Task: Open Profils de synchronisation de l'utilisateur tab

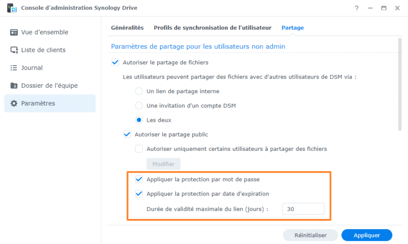Action: pos(212,28)
